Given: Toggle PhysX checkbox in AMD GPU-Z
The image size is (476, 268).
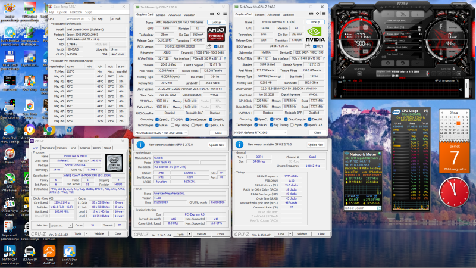Looking at the screenshot, I should [x=193, y=125].
